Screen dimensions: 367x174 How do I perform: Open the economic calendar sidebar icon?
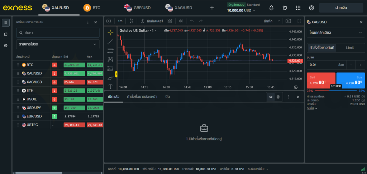pyautogui.click(x=6, y=34)
